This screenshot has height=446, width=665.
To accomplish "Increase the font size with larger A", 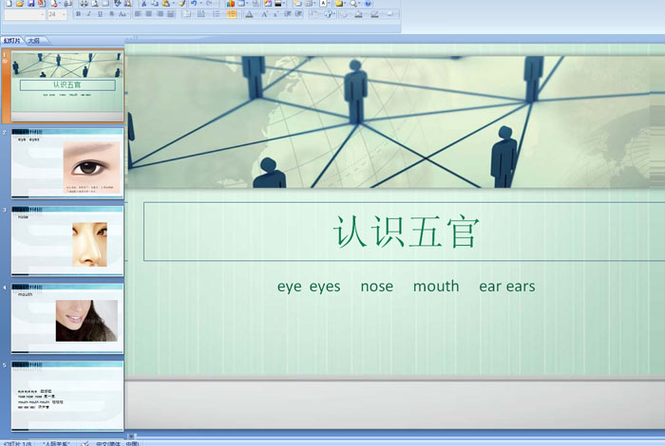I will [264, 14].
